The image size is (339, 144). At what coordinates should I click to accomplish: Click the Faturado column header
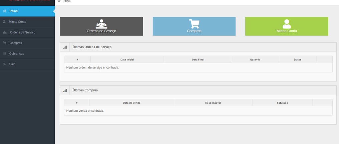(x=282, y=103)
